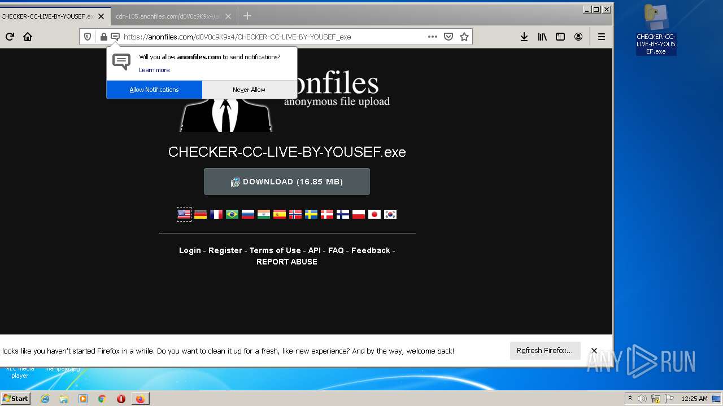Save page to Pocket
723x406 pixels.
(448, 37)
